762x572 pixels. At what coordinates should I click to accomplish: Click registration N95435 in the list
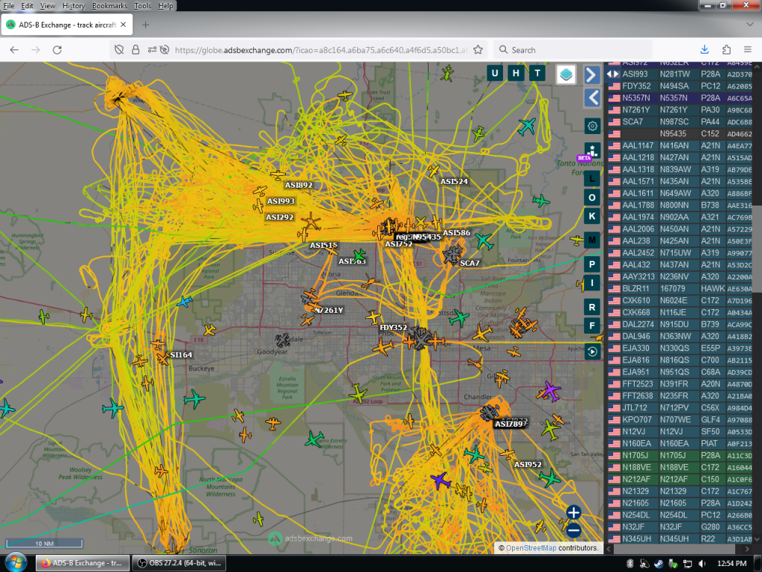[x=673, y=133]
